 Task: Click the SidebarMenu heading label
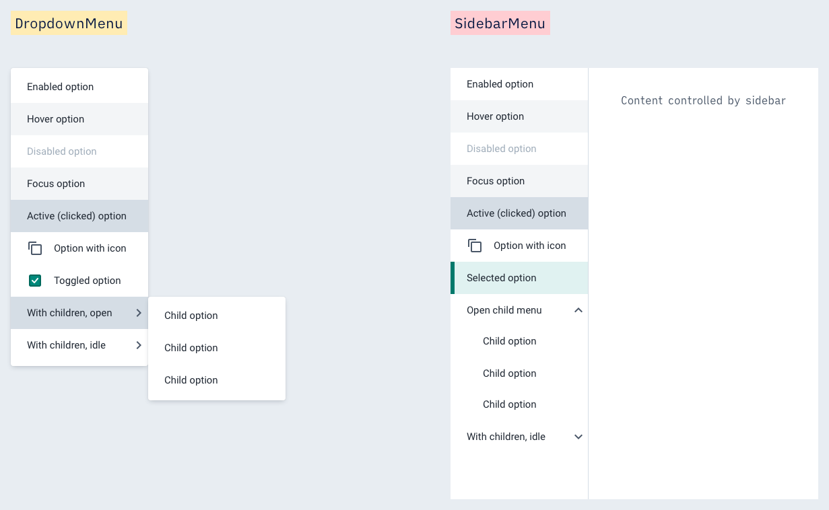pyautogui.click(x=500, y=24)
